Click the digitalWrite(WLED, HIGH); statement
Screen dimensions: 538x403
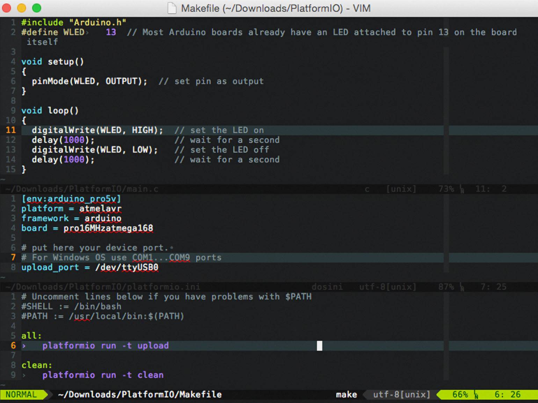[97, 130]
